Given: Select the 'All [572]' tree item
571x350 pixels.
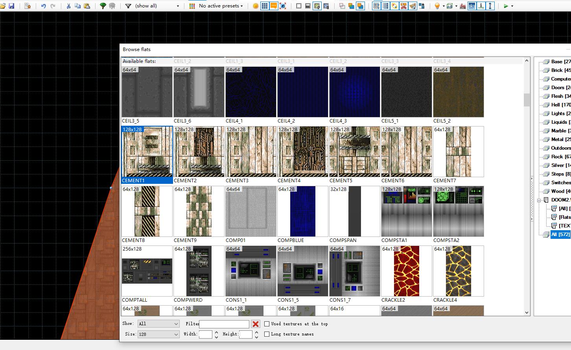Looking at the screenshot, I should click(x=560, y=235).
